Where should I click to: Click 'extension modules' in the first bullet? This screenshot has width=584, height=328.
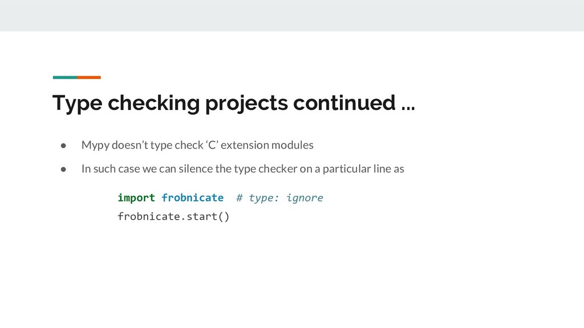[267, 145]
